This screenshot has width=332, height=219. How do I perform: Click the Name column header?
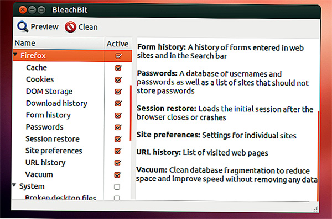click(59, 43)
